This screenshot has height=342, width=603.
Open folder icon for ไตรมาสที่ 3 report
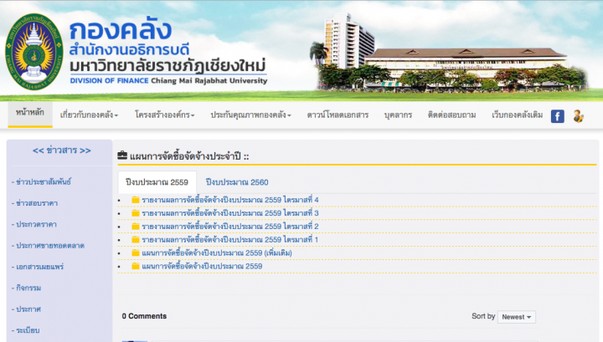(x=136, y=213)
